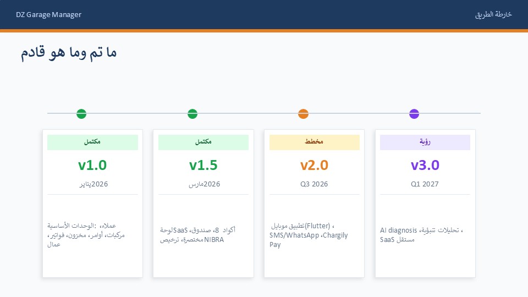The width and height of the screenshot is (528, 297).
Task: Click the green timeline dot above v1.0
Action: pyautogui.click(x=81, y=114)
